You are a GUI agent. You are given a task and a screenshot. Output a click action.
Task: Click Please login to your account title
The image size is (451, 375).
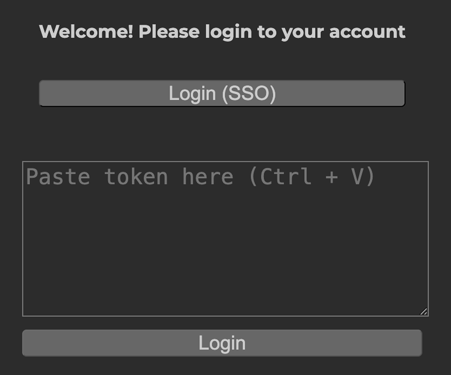click(x=222, y=31)
